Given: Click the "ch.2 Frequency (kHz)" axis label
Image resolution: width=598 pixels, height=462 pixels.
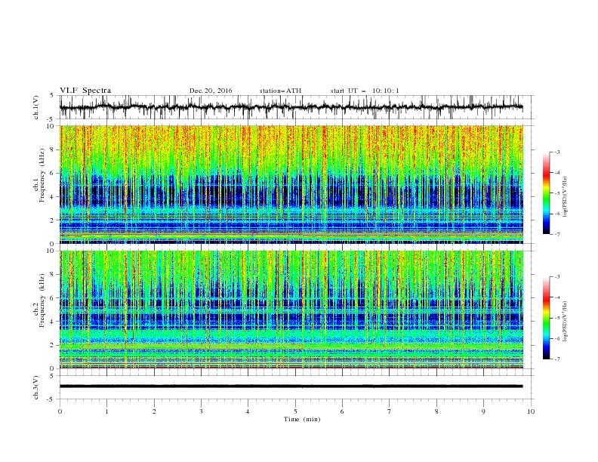Looking at the screenshot, I should (x=39, y=300).
